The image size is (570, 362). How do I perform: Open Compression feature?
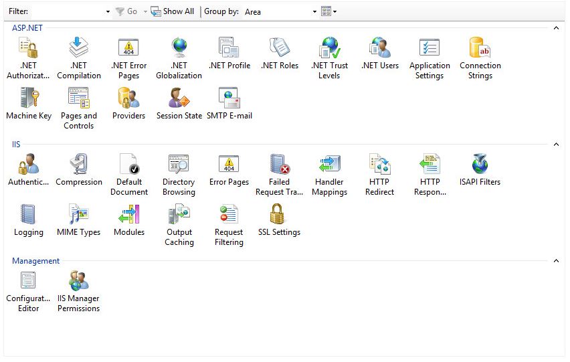pyautogui.click(x=79, y=170)
